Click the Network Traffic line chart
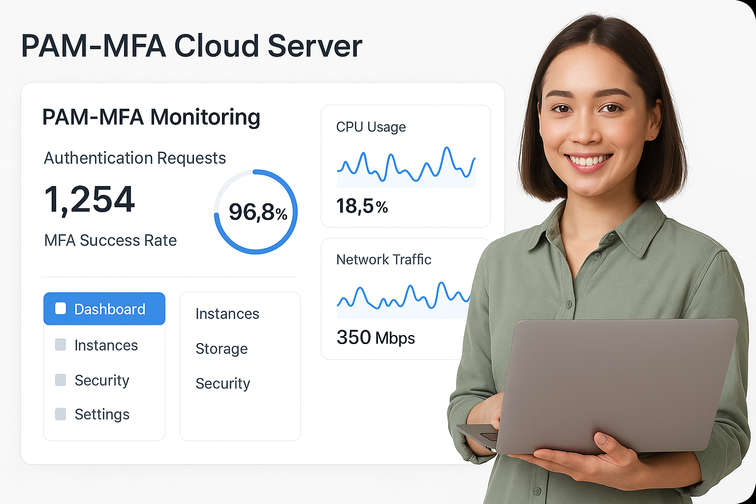Image resolution: width=756 pixels, height=504 pixels. click(404, 298)
